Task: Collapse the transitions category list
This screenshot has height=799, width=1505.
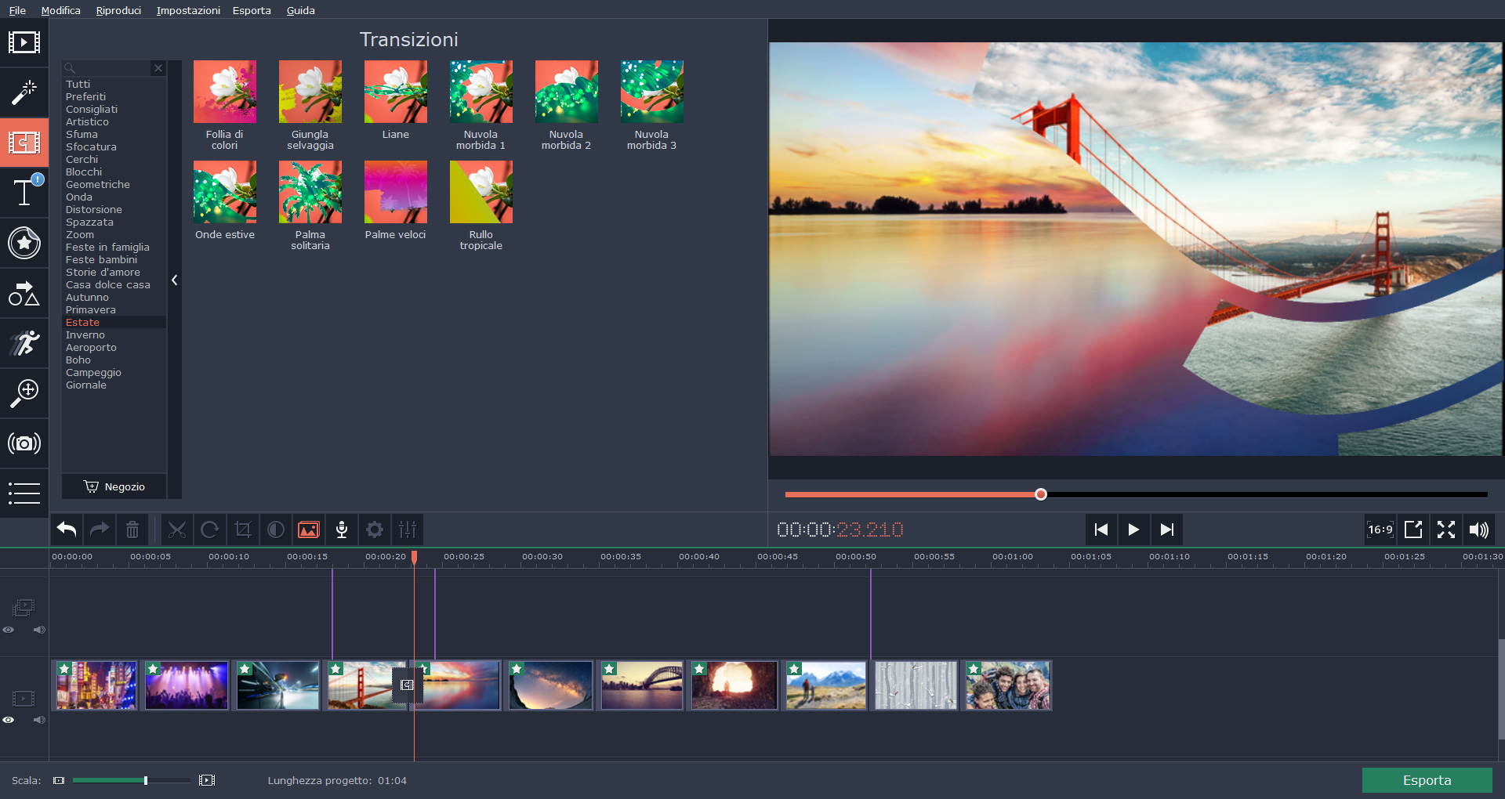Action: pos(174,280)
